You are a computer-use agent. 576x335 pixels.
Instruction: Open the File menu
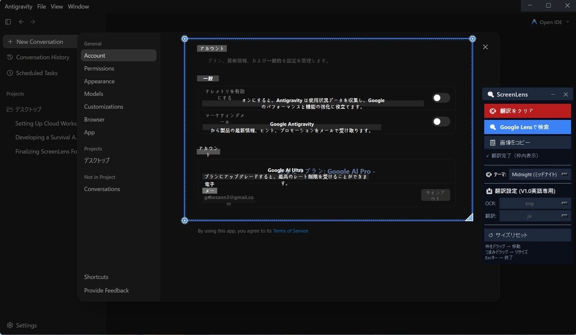coord(42,7)
